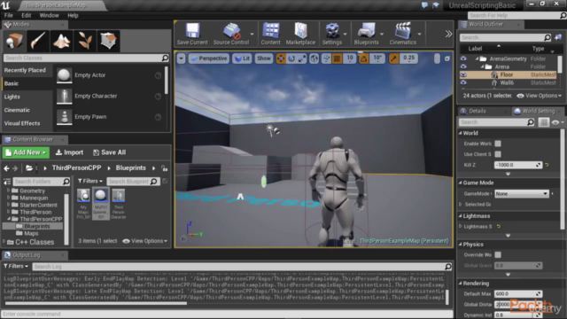The image size is (567, 319).
Task: Maximize or restore the viewport icon
Action: (x=447, y=58)
